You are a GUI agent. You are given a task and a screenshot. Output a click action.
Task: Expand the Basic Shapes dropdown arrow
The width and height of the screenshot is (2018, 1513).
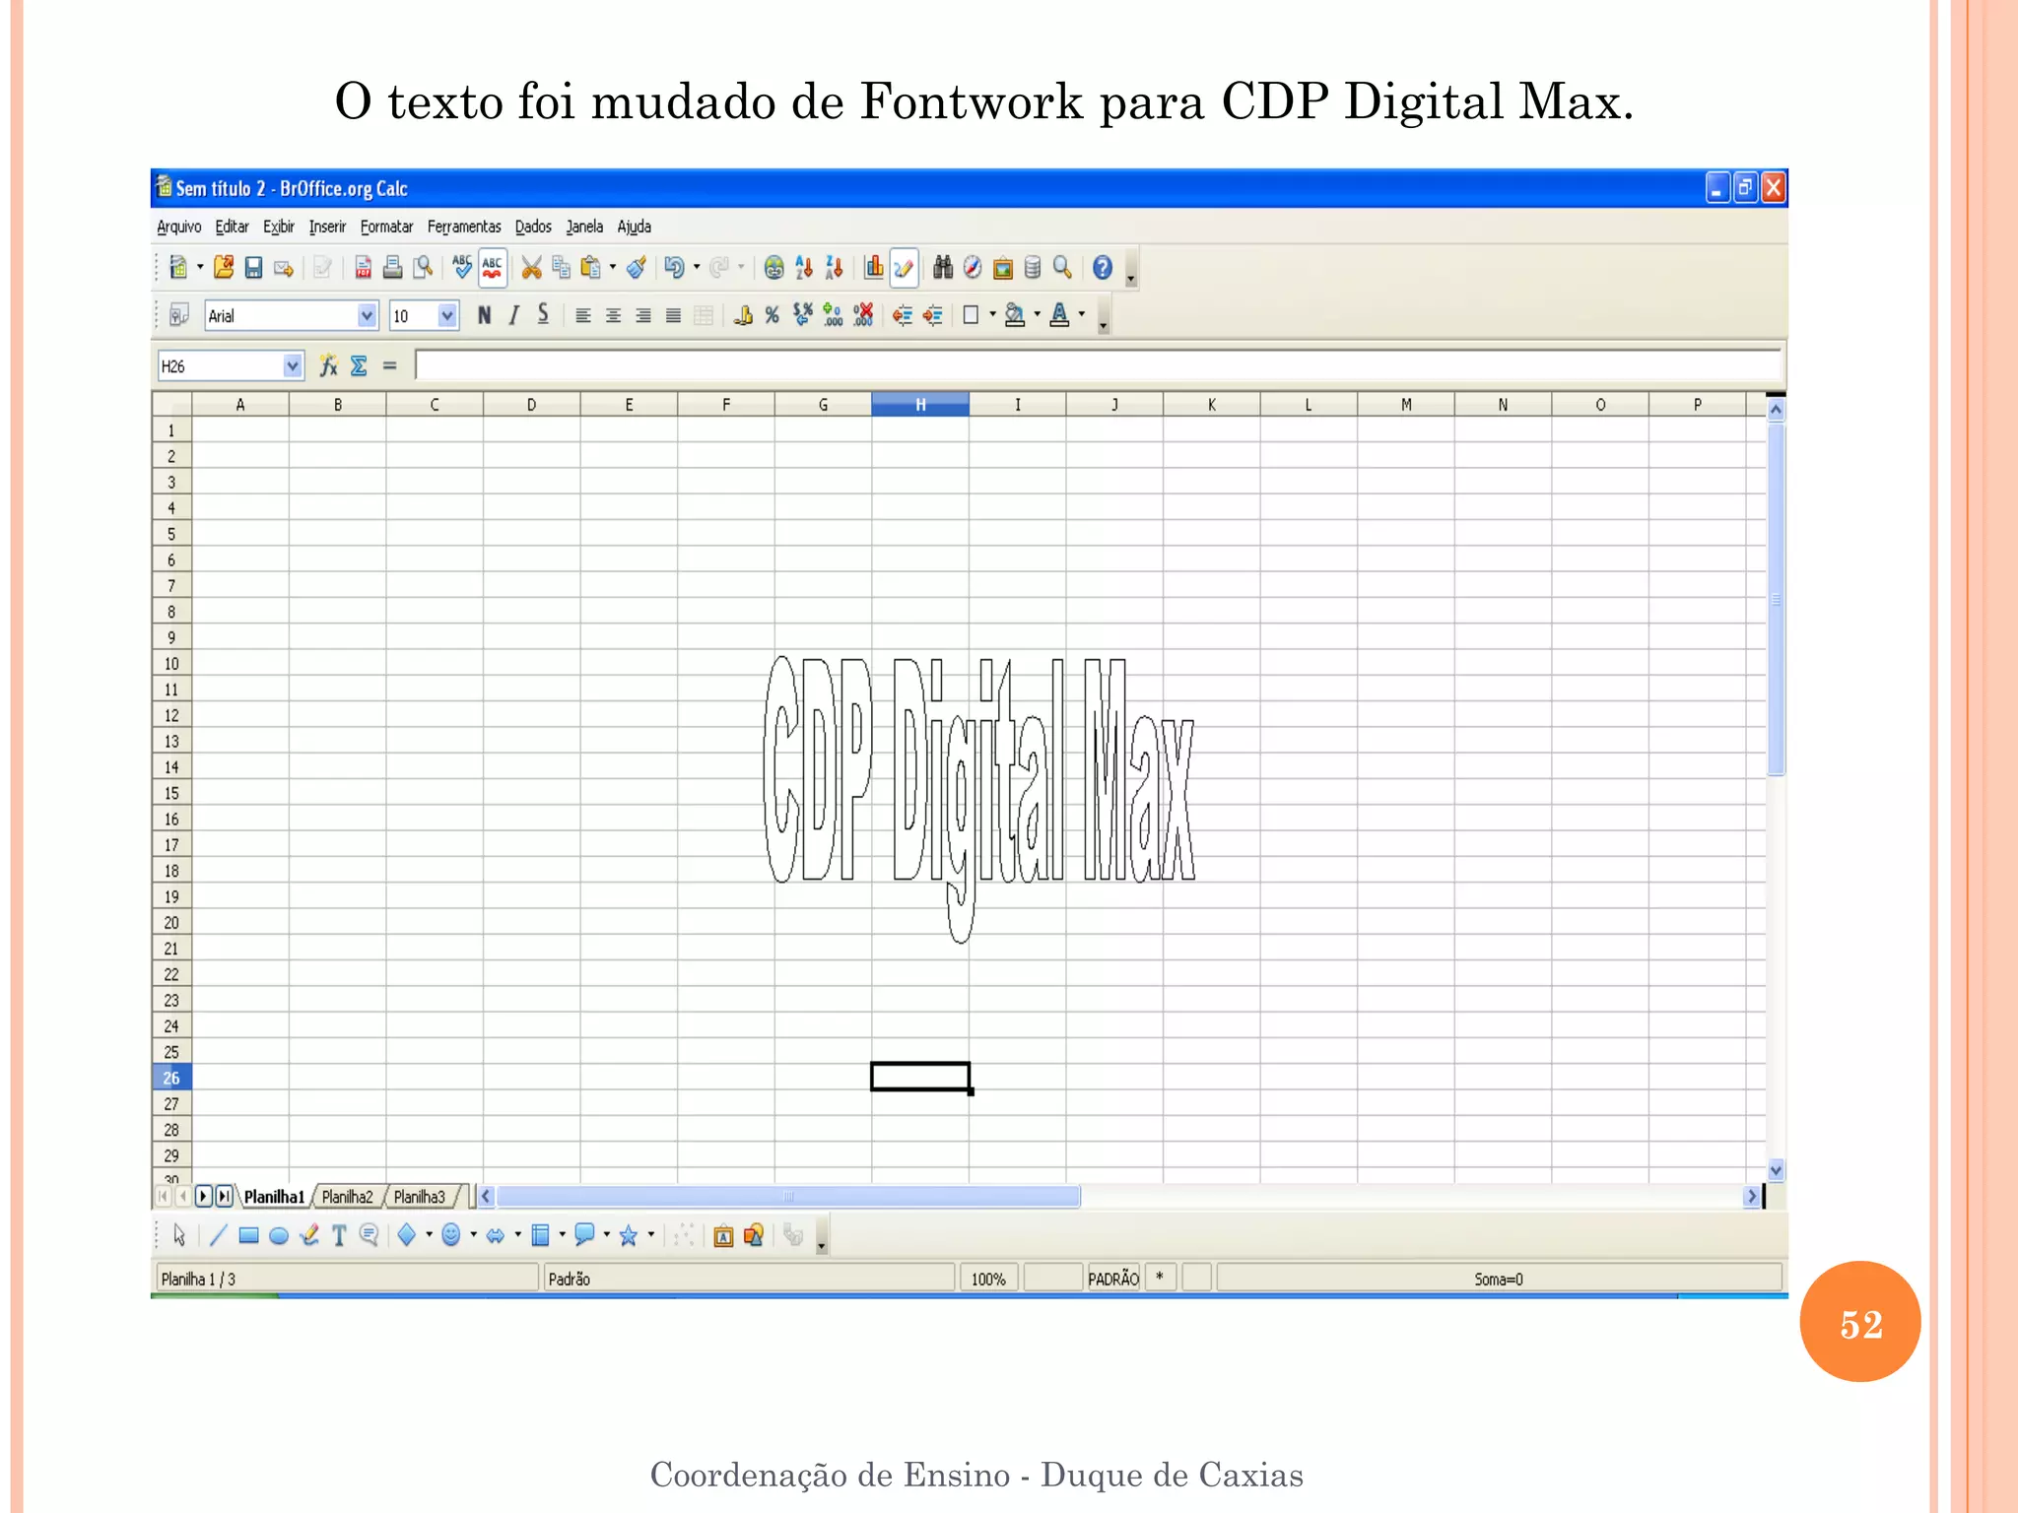[x=429, y=1235]
